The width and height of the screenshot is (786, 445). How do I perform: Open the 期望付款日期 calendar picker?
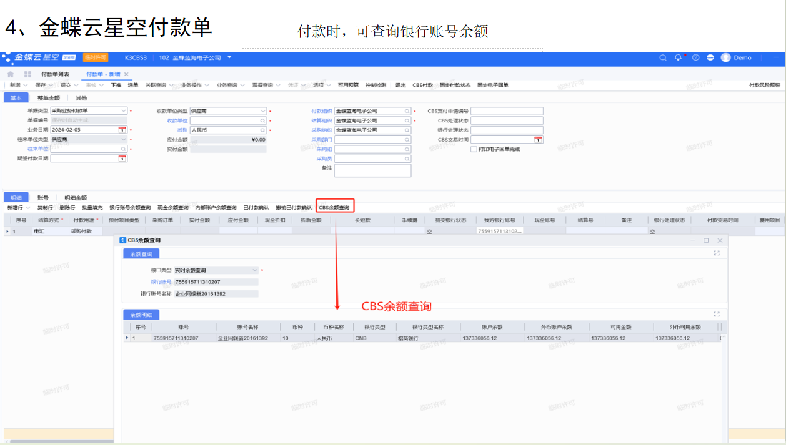click(x=122, y=159)
